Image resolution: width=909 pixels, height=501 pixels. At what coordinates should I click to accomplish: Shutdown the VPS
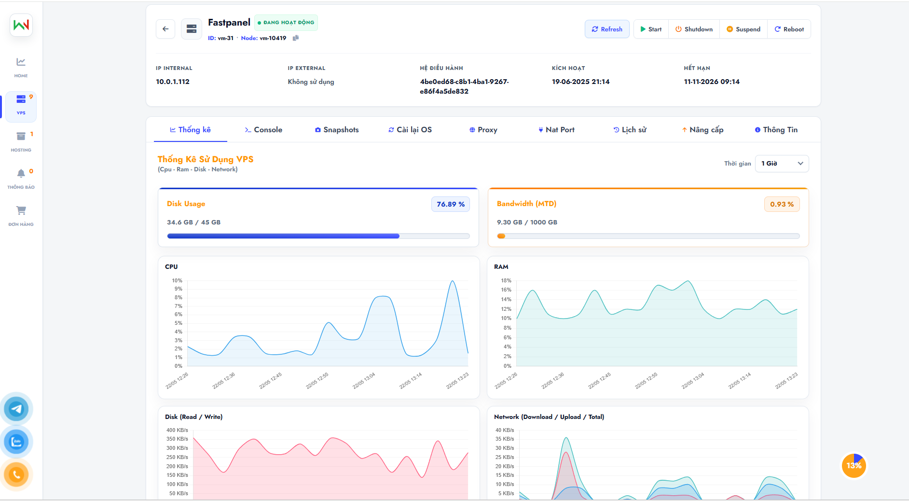click(694, 29)
